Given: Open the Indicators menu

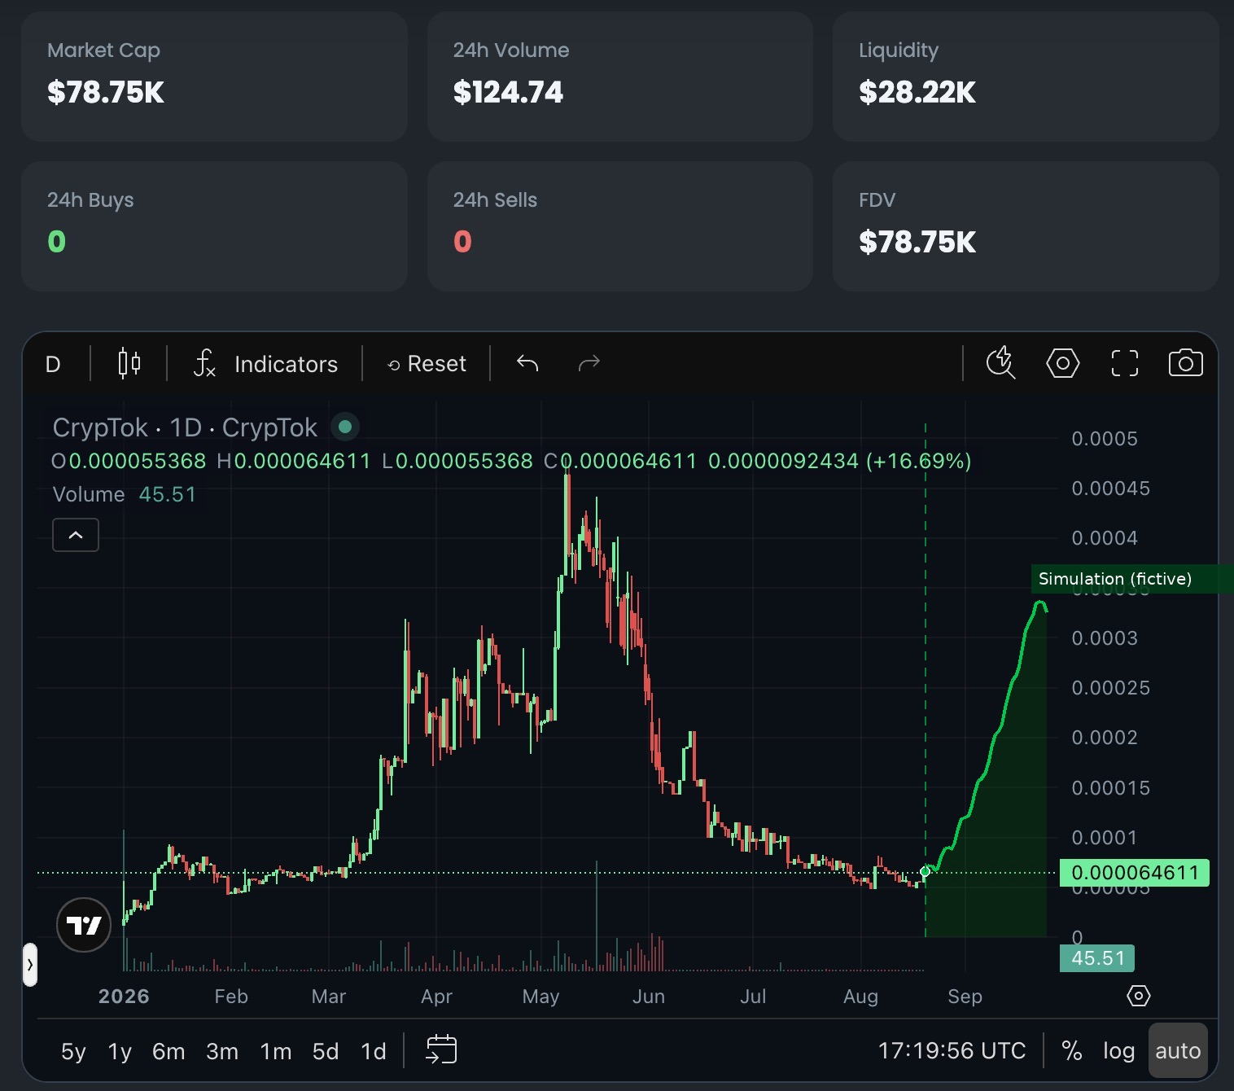Looking at the screenshot, I should 265,363.
